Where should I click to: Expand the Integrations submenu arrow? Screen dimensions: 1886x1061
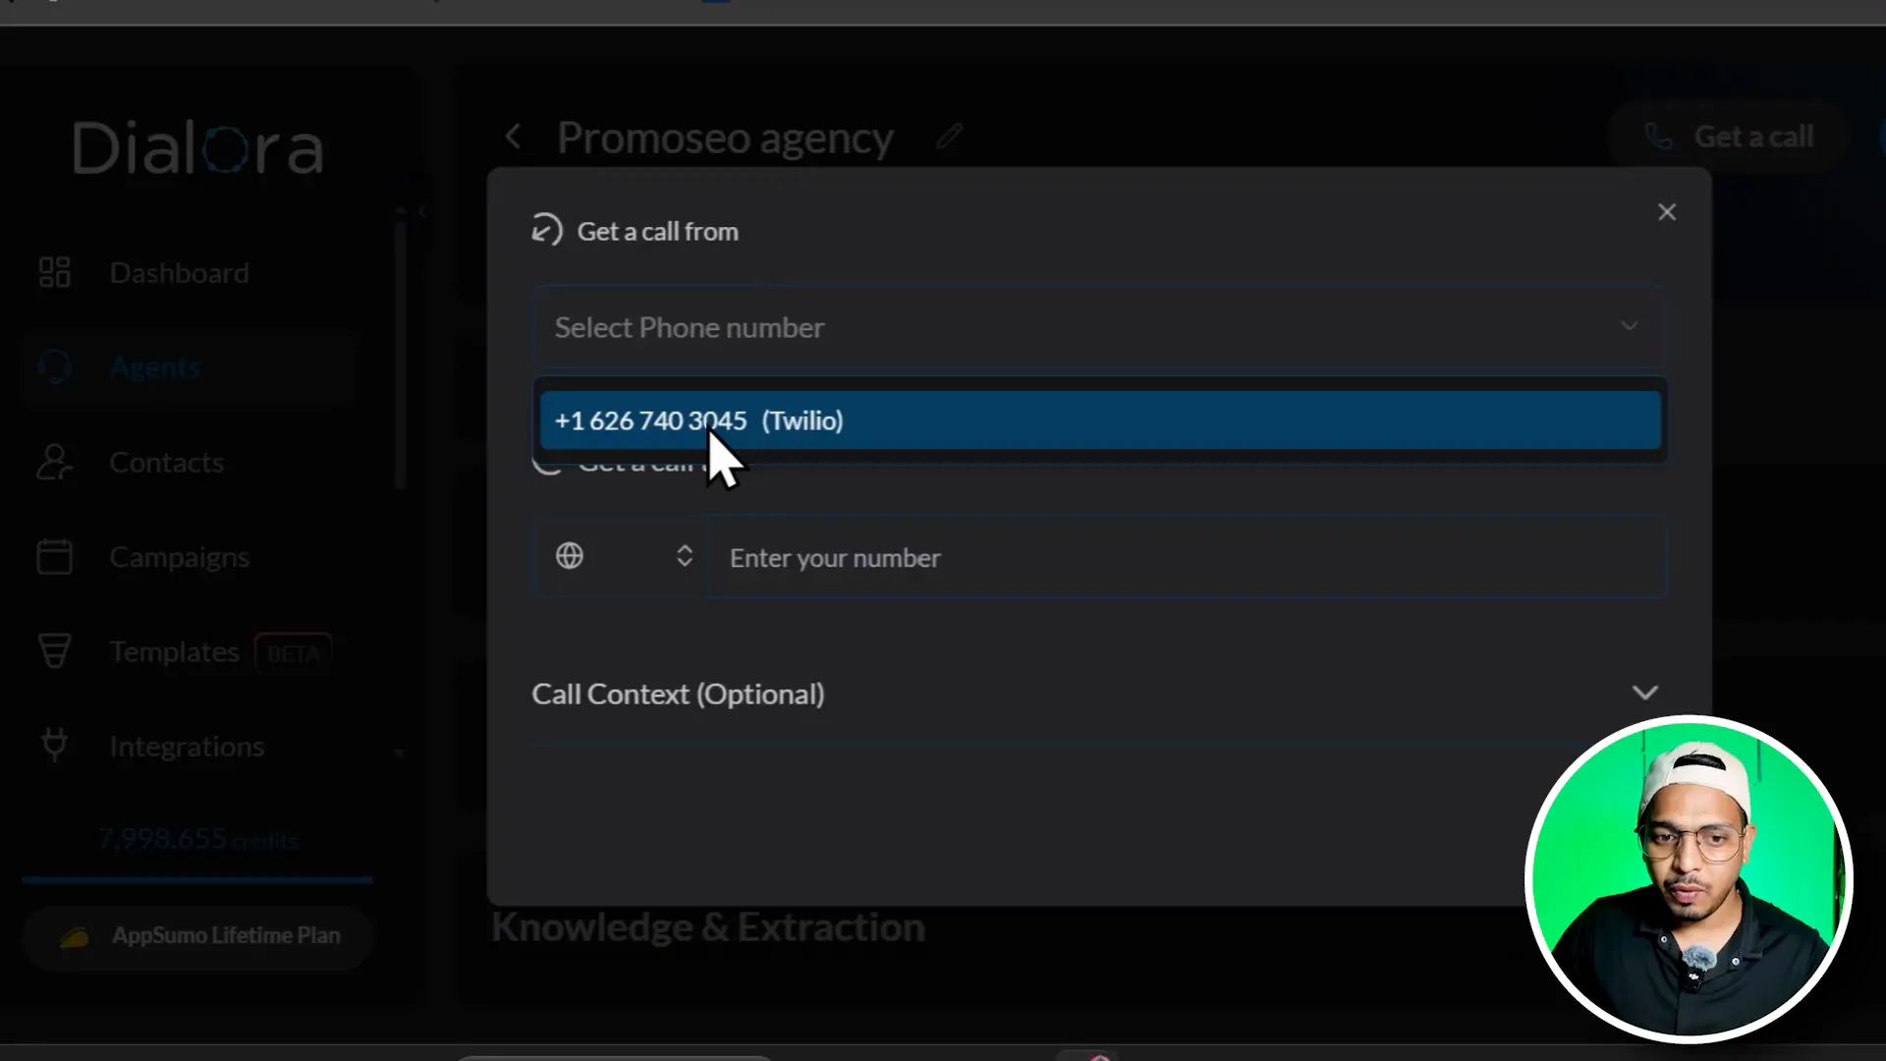(400, 754)
